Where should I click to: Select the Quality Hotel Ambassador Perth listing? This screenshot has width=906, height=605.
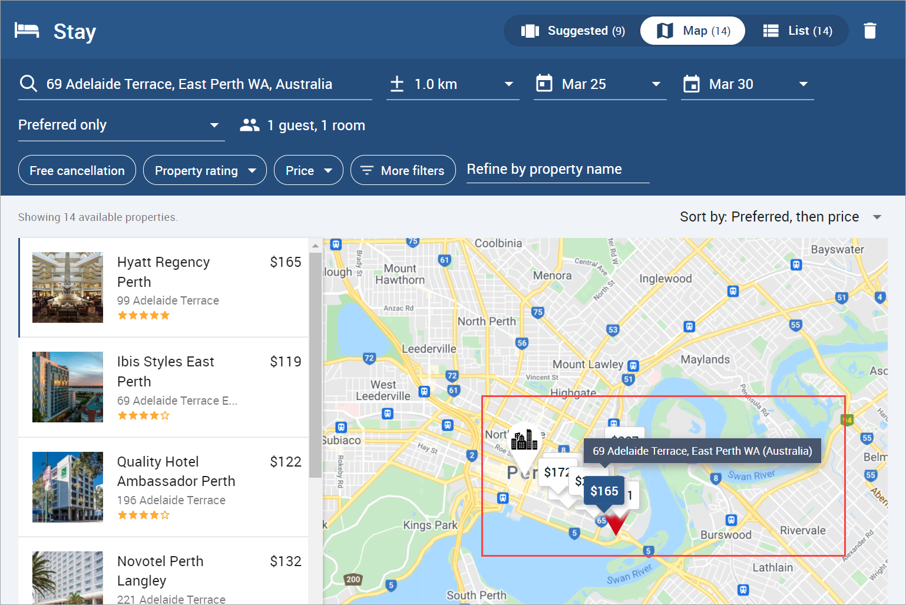tap(164, 487)
